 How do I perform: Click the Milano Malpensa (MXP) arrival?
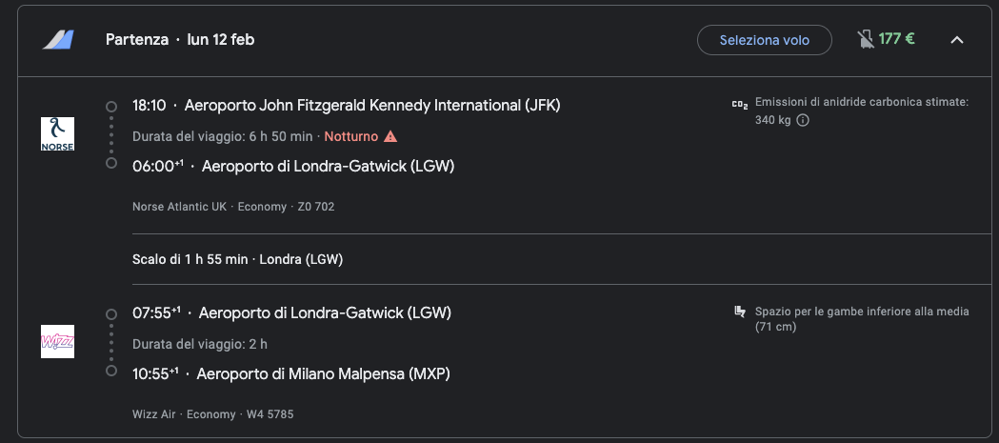323,374
